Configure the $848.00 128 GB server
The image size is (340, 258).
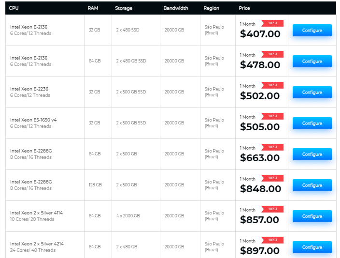pos(312,185)
